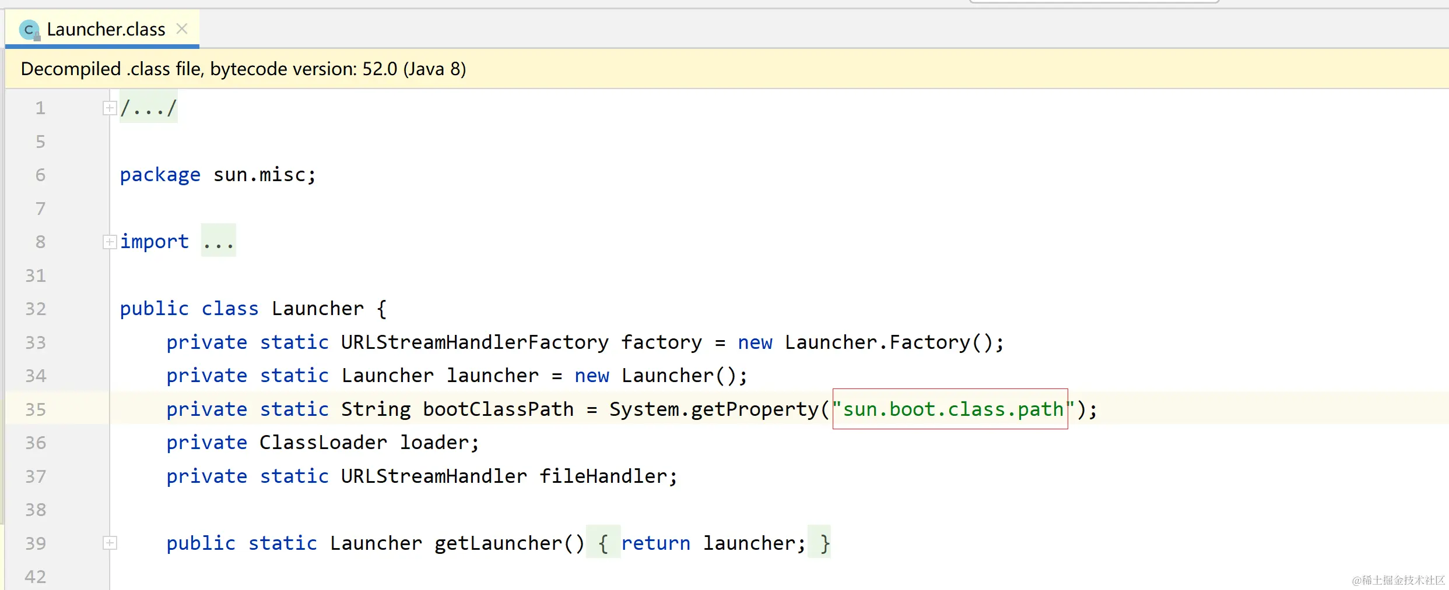Click the new keyword on line 34
1449x590 pixels.
pyautogui.click(x=592, y=376)
